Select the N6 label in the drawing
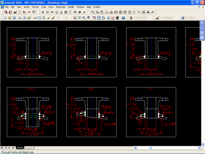Image resolution: width=205 pixels, height=154 pixels. (x=91, y=89)
